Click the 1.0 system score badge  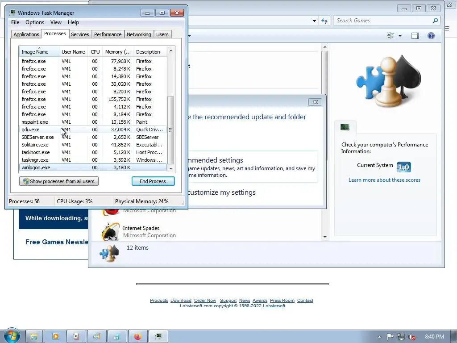click(404, 167)
